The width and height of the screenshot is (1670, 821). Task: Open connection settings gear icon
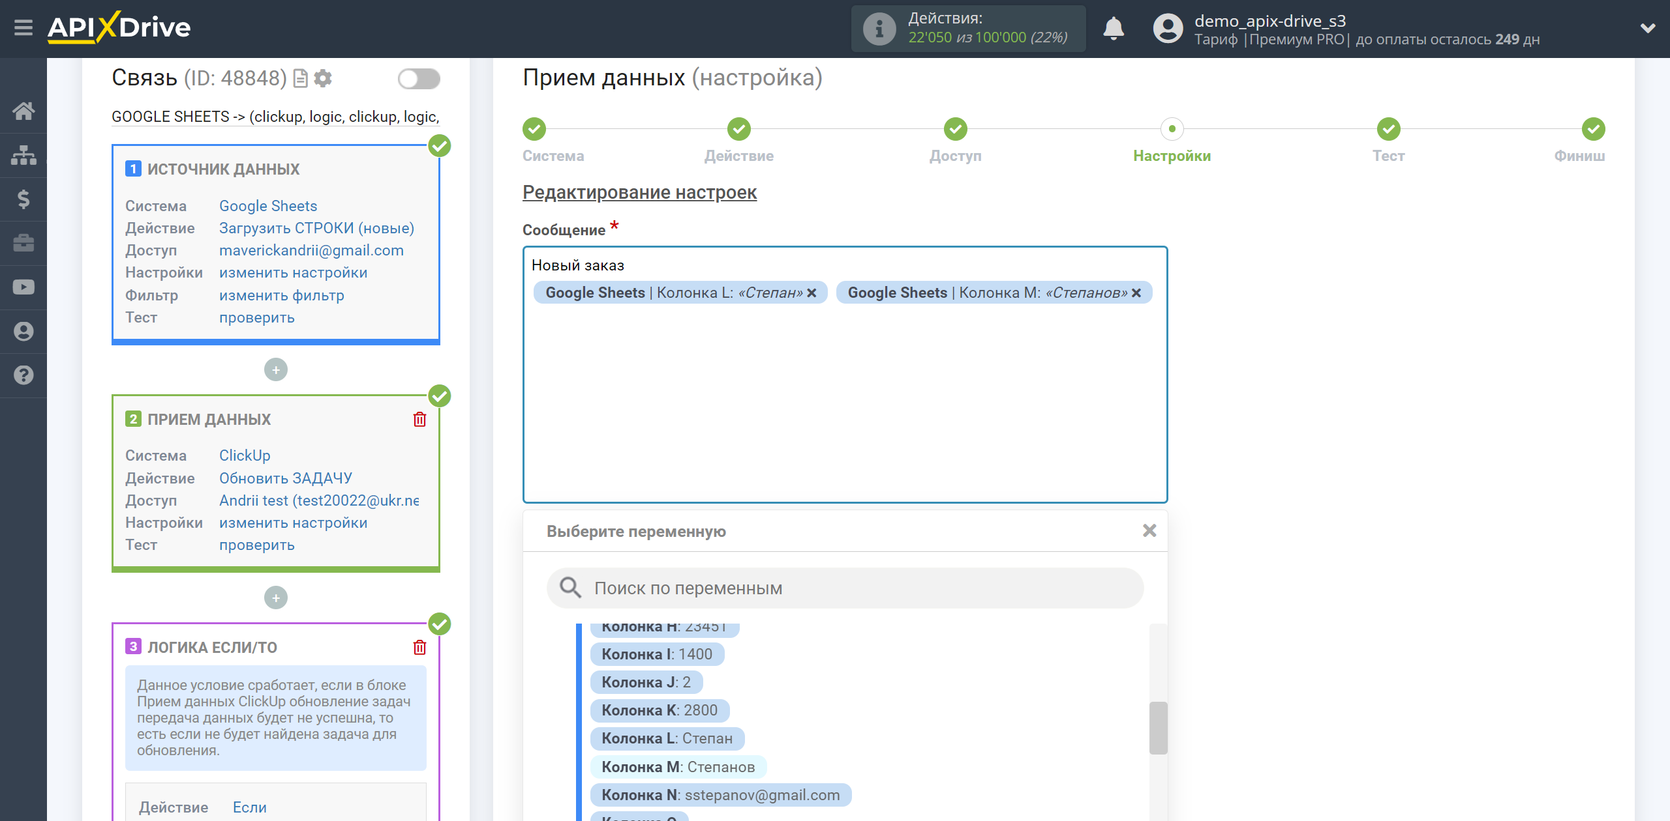click(323, 79)
